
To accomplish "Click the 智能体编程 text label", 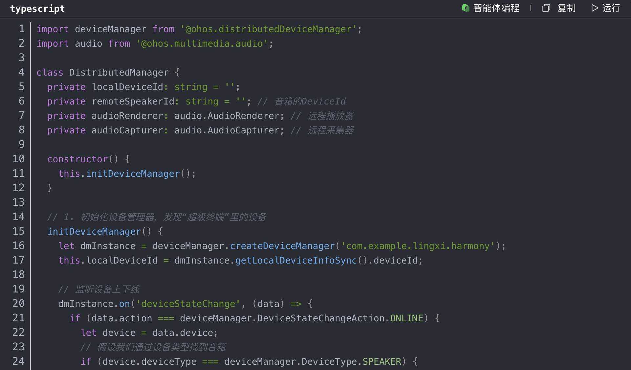I will tap(496, 8).
